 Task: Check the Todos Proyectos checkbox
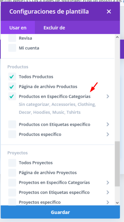12,163
